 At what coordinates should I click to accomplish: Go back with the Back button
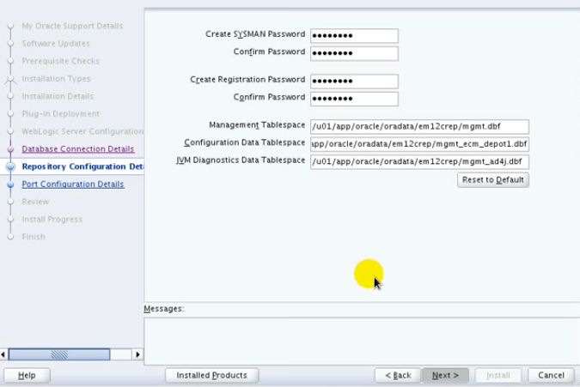tap(398, 375)
